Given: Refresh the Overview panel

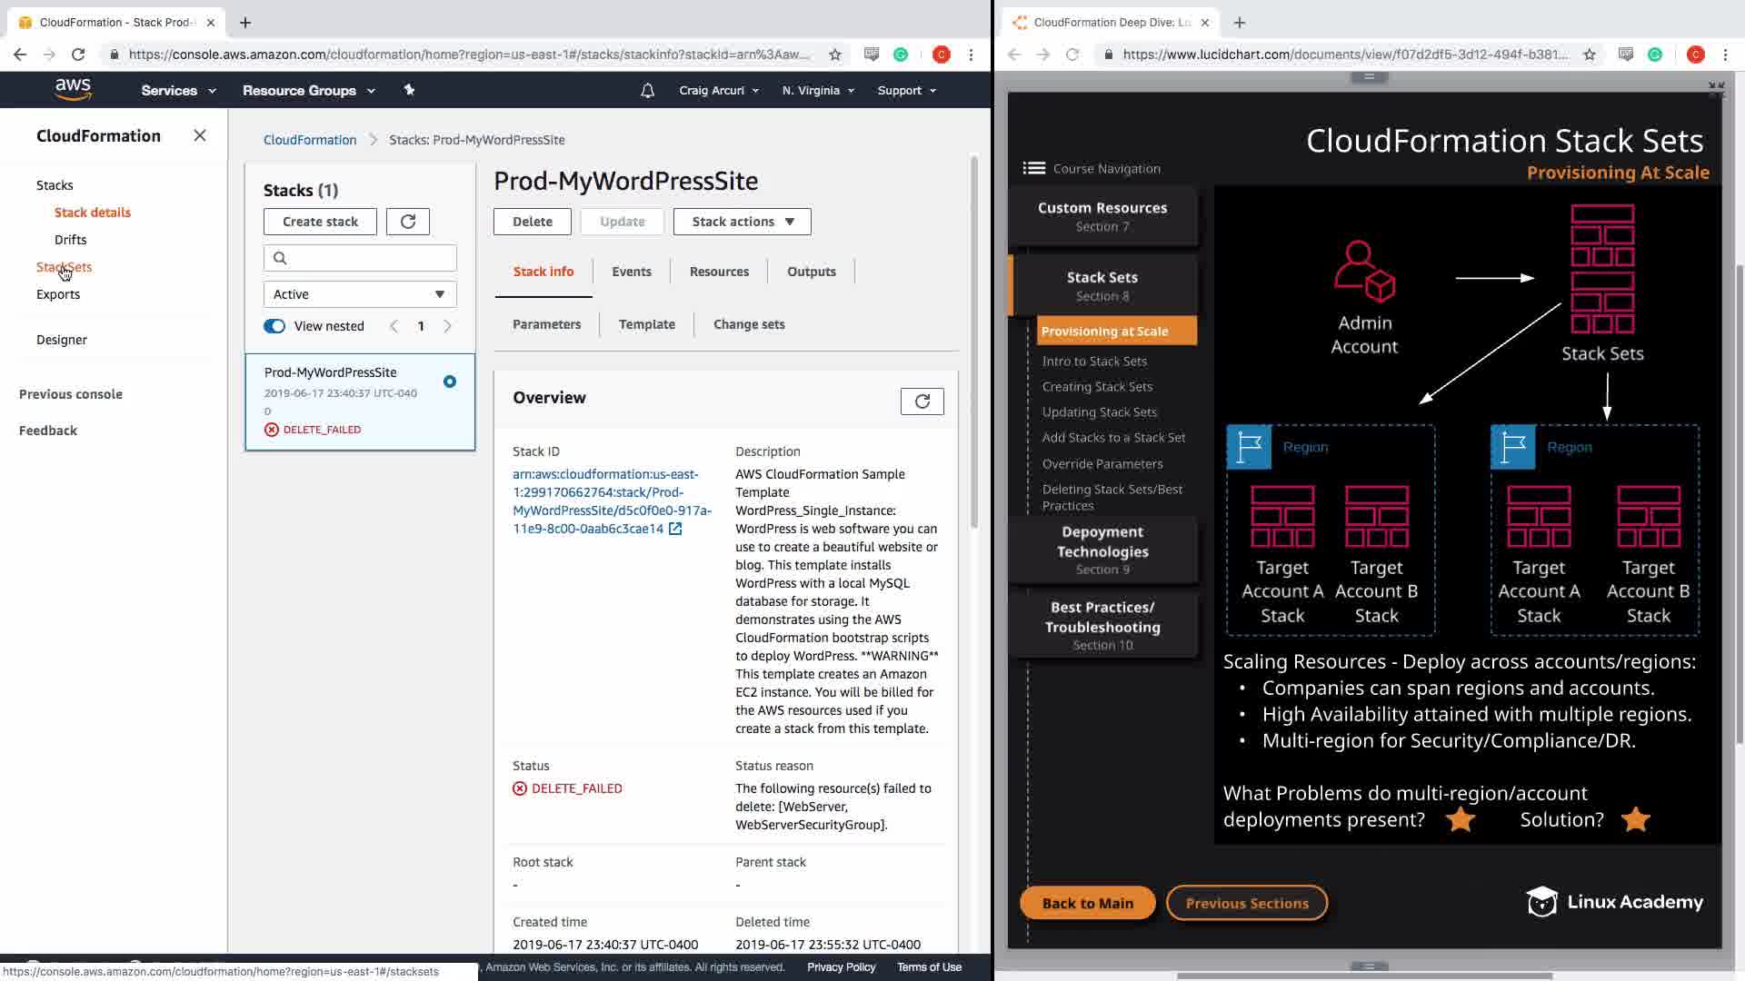Looking at the screenshot, I should tap(922, 401).
